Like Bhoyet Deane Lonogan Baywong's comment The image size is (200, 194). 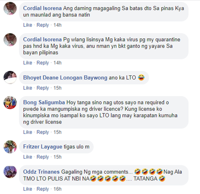(27, 88)
